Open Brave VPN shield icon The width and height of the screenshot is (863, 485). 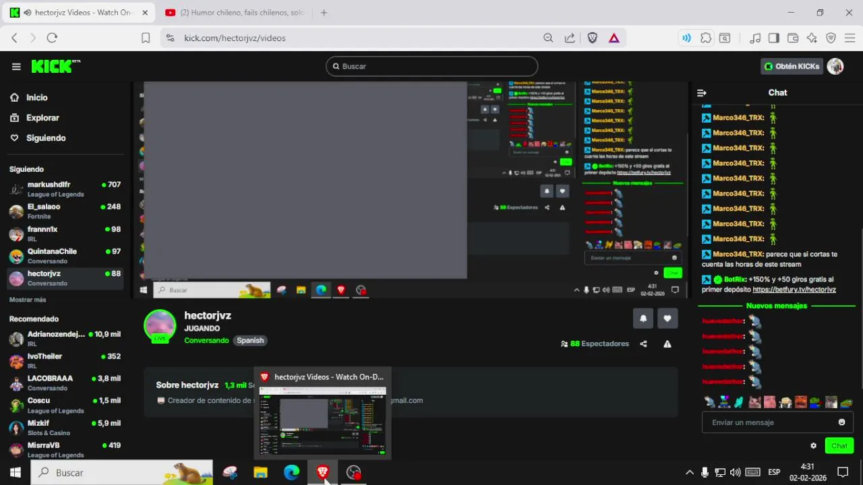(831, 38)
